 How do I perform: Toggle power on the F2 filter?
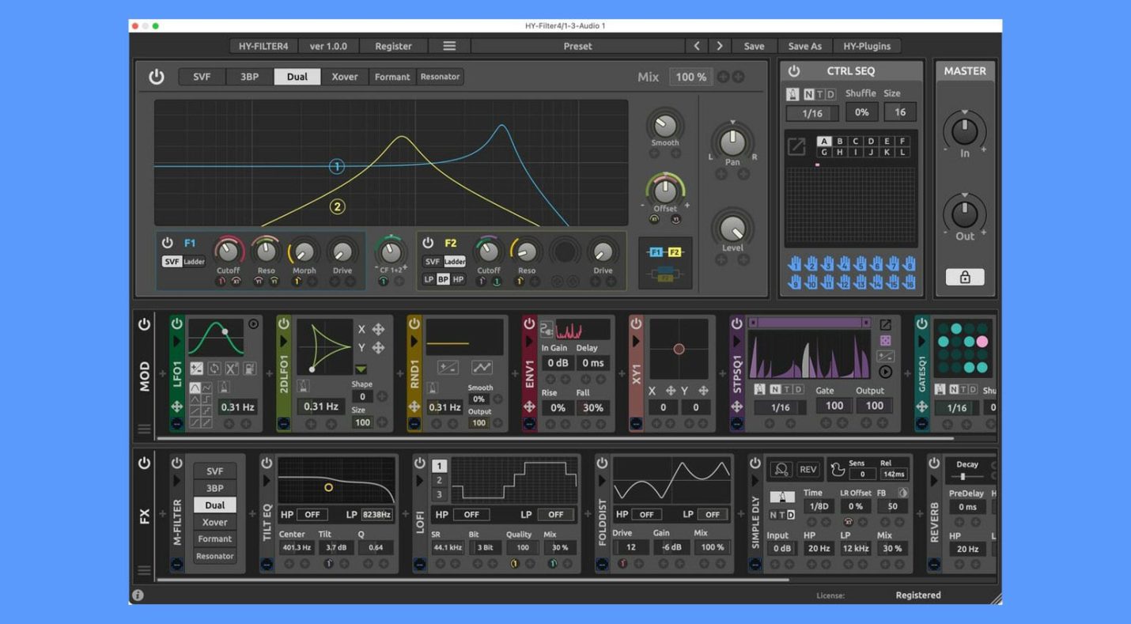[x=429, y=244]
